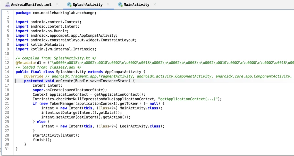Image resolution: width=294 pixels, height=156 pixels.
Task: Click the import android.content.Context line
Action: [49, 22]
